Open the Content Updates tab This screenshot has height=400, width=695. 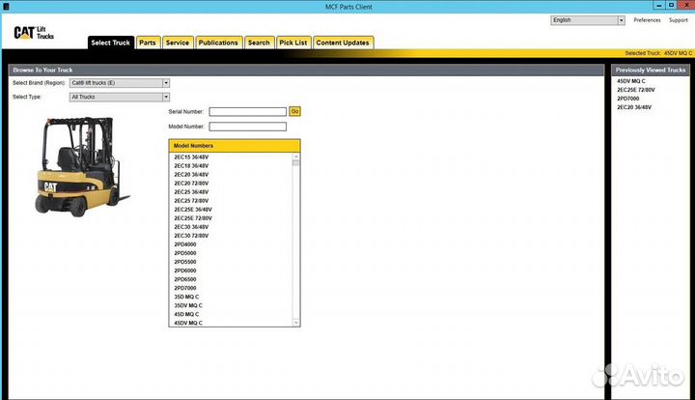[343, 43]
